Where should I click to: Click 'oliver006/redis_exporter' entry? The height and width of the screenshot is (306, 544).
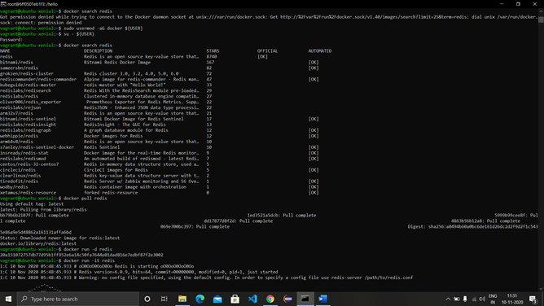pyautogui.click(x=30, y=102)
